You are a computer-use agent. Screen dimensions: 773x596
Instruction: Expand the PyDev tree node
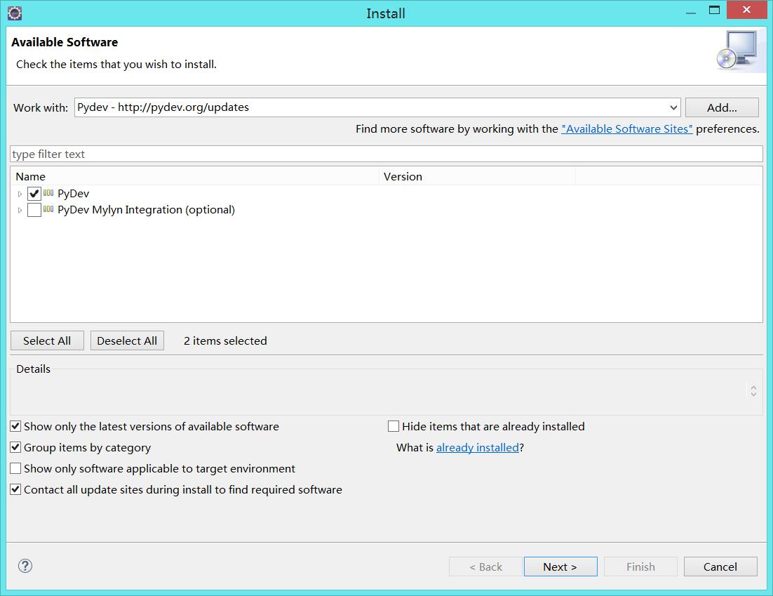click(x=20, y=194)
